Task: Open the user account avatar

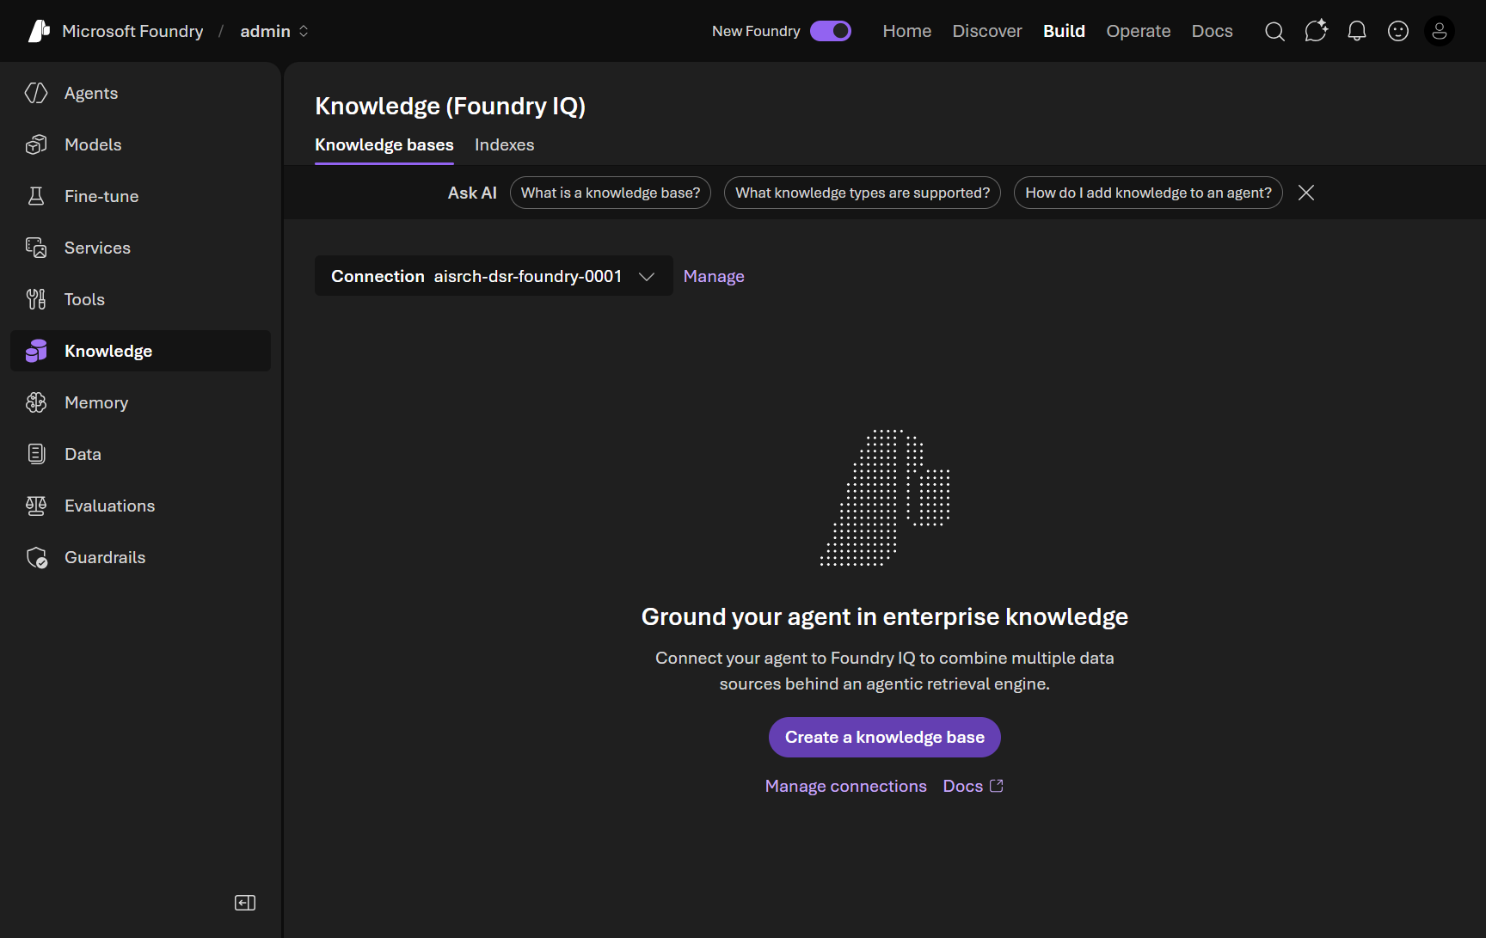Action: (x=1440, y=31)
